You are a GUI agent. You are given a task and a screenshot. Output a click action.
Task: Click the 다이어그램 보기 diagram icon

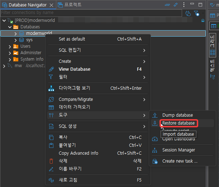point(51,88)
